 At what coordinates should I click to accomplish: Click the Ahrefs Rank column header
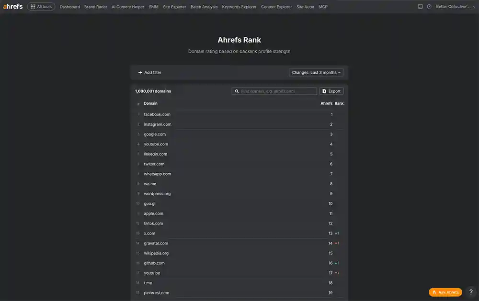(x=332, y=103)
